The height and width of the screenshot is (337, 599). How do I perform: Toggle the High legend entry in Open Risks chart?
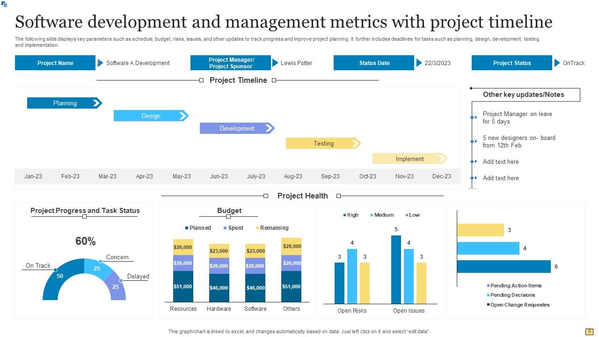350,215
